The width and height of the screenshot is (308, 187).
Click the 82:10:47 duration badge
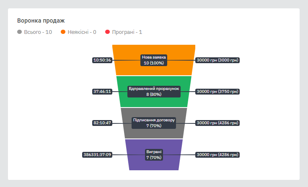pyautogui.click(x=102, y=123)
